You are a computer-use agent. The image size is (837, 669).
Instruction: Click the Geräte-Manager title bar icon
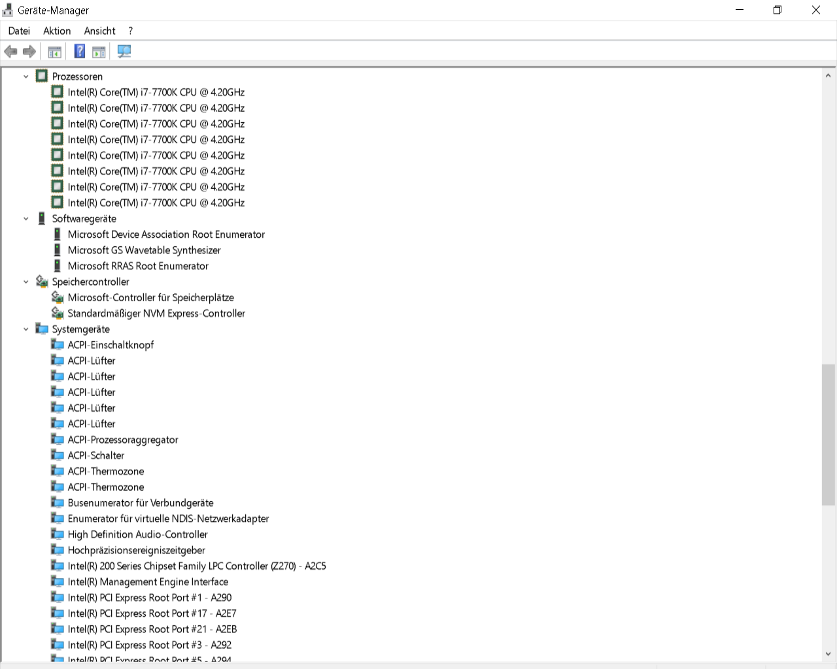[x=8, y=10]
